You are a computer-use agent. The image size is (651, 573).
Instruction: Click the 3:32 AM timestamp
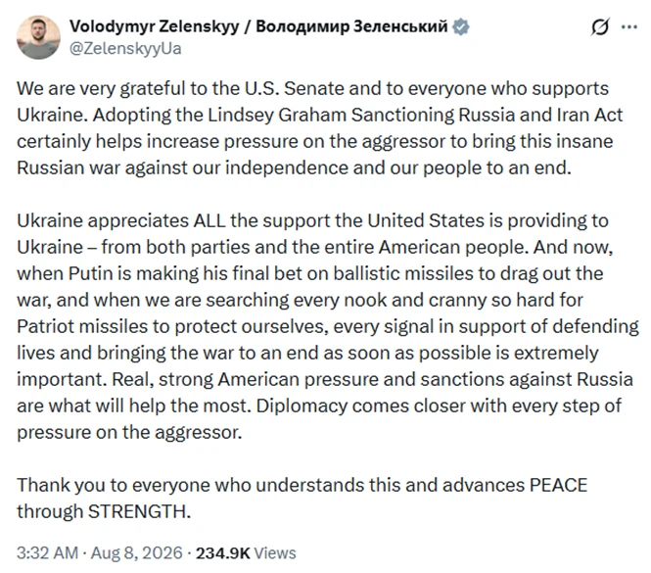[47, 552]
